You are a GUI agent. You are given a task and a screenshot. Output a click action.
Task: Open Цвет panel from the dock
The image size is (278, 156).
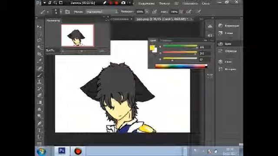(225, 44)
